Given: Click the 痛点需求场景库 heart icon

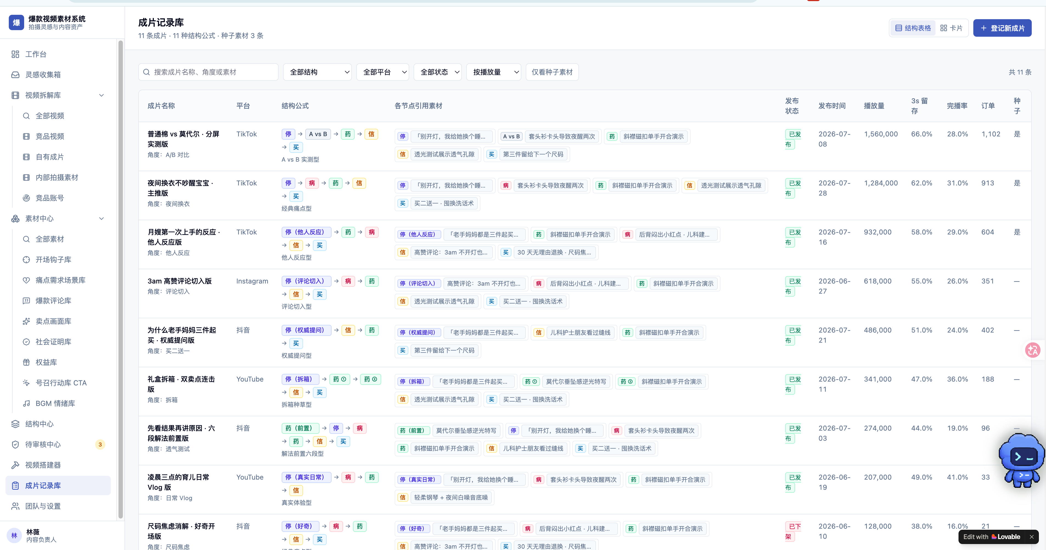Looking at the screenshot, I should point(26,280).
